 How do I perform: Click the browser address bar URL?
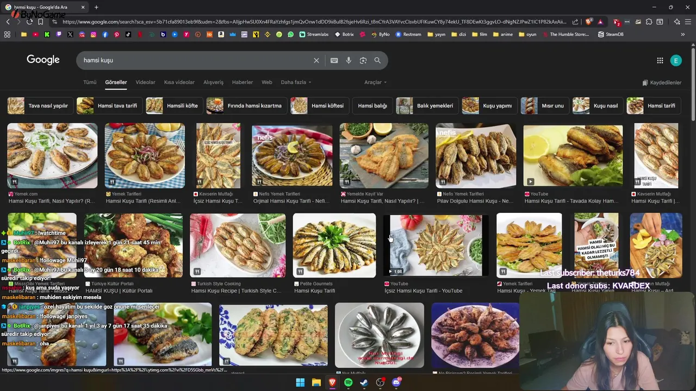tap(314, 22)
